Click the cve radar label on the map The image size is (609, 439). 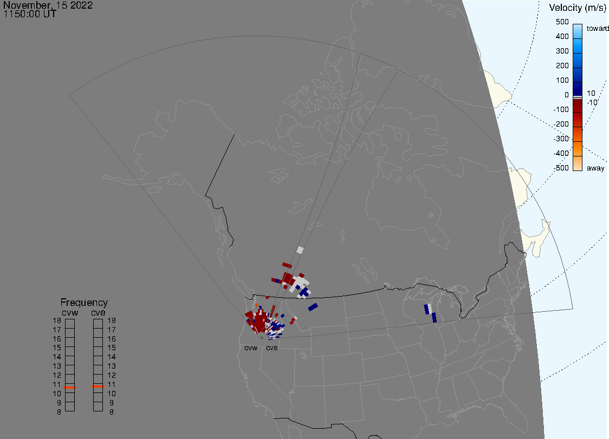(x=272, y=348)
